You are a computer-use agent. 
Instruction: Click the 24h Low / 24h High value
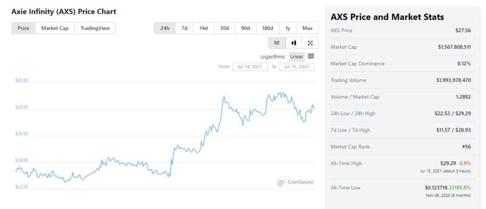(x=453, y=113)
